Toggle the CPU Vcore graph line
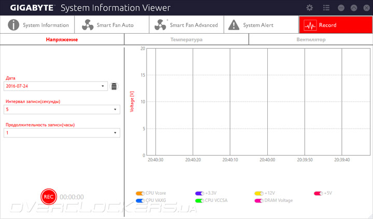The height and width of the screenshot is (219, 373). click(140, 193)
